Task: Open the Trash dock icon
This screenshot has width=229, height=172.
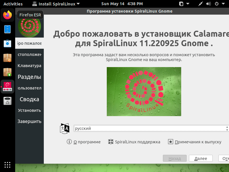Action: (7, 101)
